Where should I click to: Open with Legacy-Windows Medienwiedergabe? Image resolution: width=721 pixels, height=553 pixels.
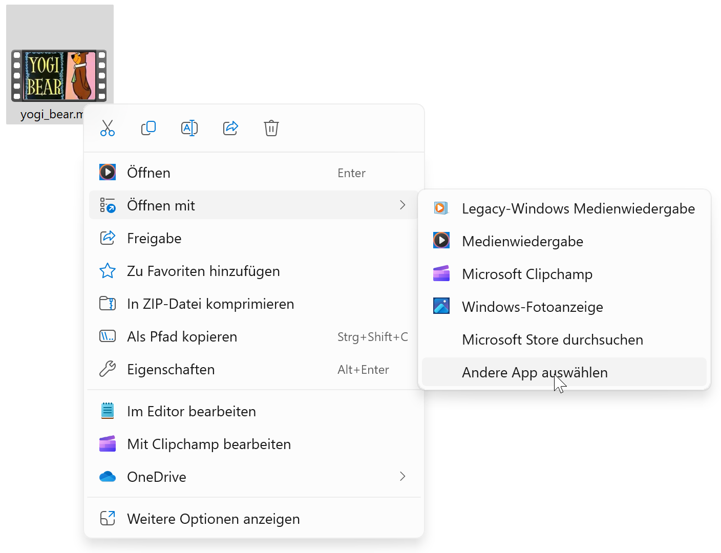click(578, 209)
